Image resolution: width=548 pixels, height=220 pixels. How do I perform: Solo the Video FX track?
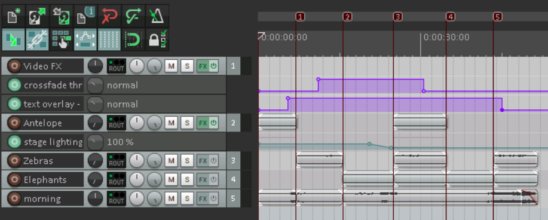point(187,66)
